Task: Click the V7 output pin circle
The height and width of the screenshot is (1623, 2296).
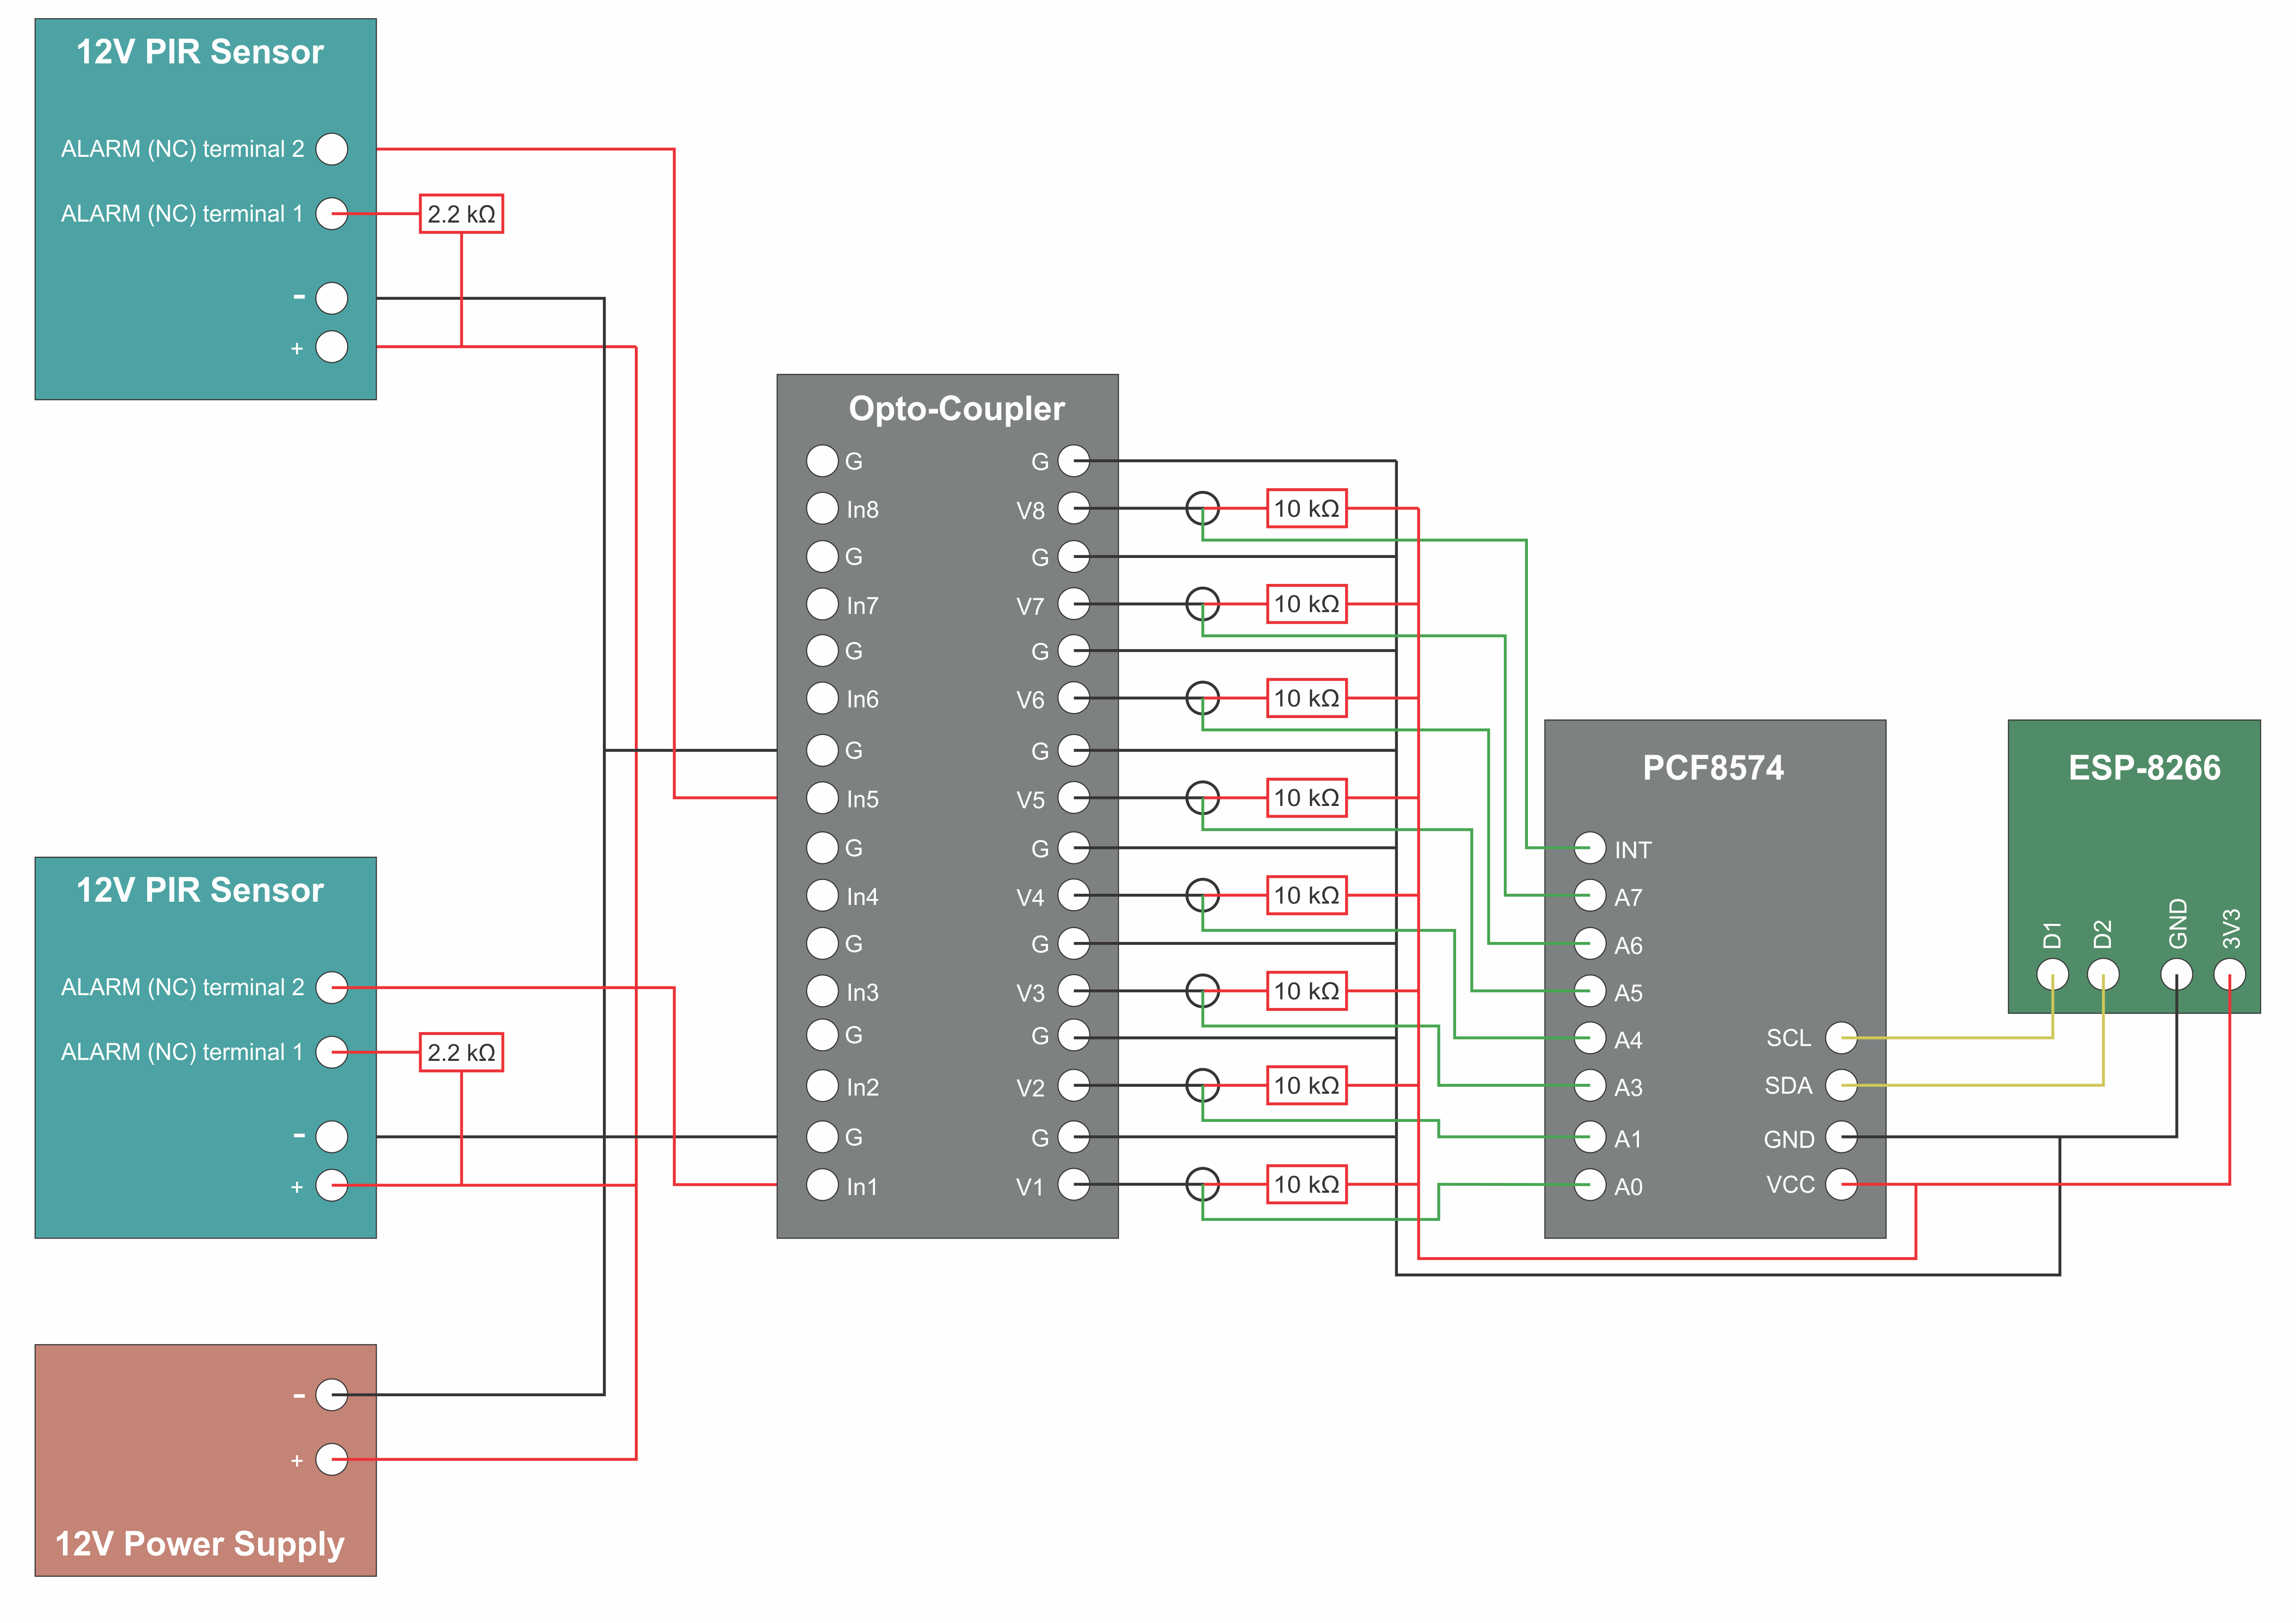Action: tap(1074, 604)
